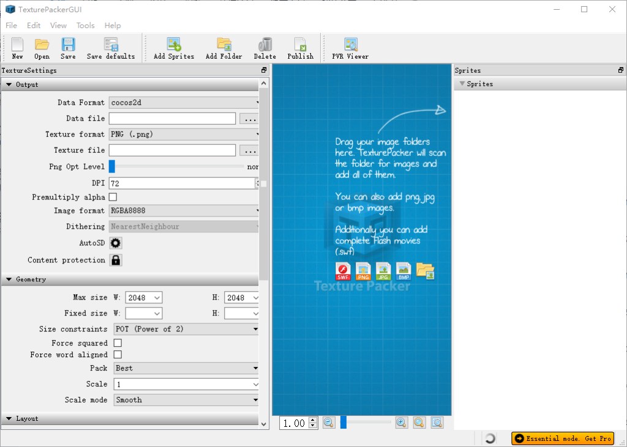The width and height of the screenshot is (627, 447).
Task: Undock the Sprites panel
Action: tap(621, 70)
